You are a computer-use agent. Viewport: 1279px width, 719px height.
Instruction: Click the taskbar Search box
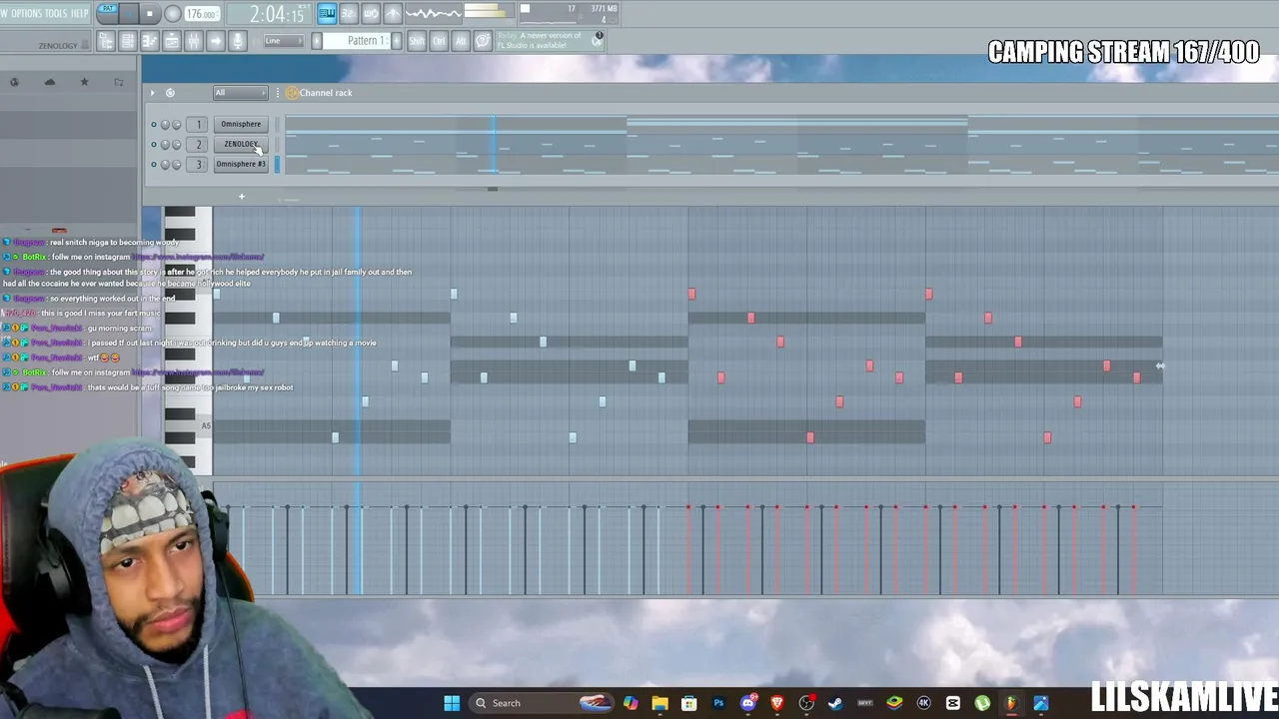pos(541,703)
